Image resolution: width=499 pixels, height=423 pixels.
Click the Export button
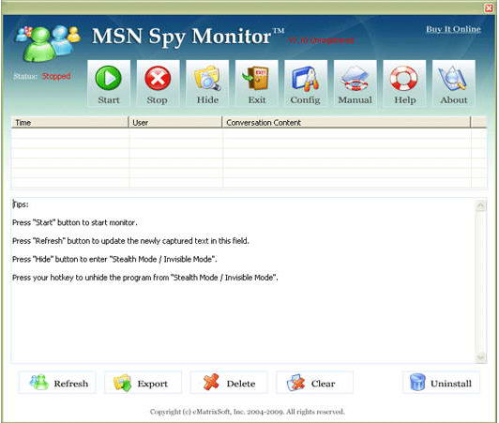pyautogui.click(x=144, y=383)
